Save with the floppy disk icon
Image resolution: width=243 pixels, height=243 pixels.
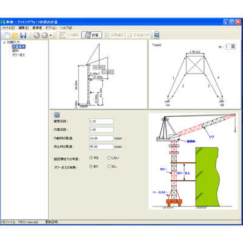pos(23,35)
